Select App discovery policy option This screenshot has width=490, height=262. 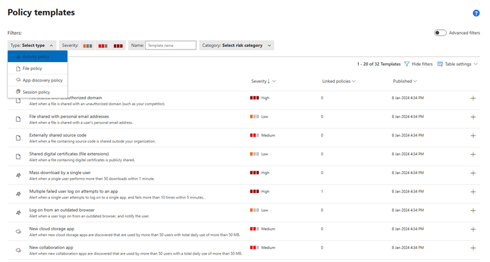[42, 80]
